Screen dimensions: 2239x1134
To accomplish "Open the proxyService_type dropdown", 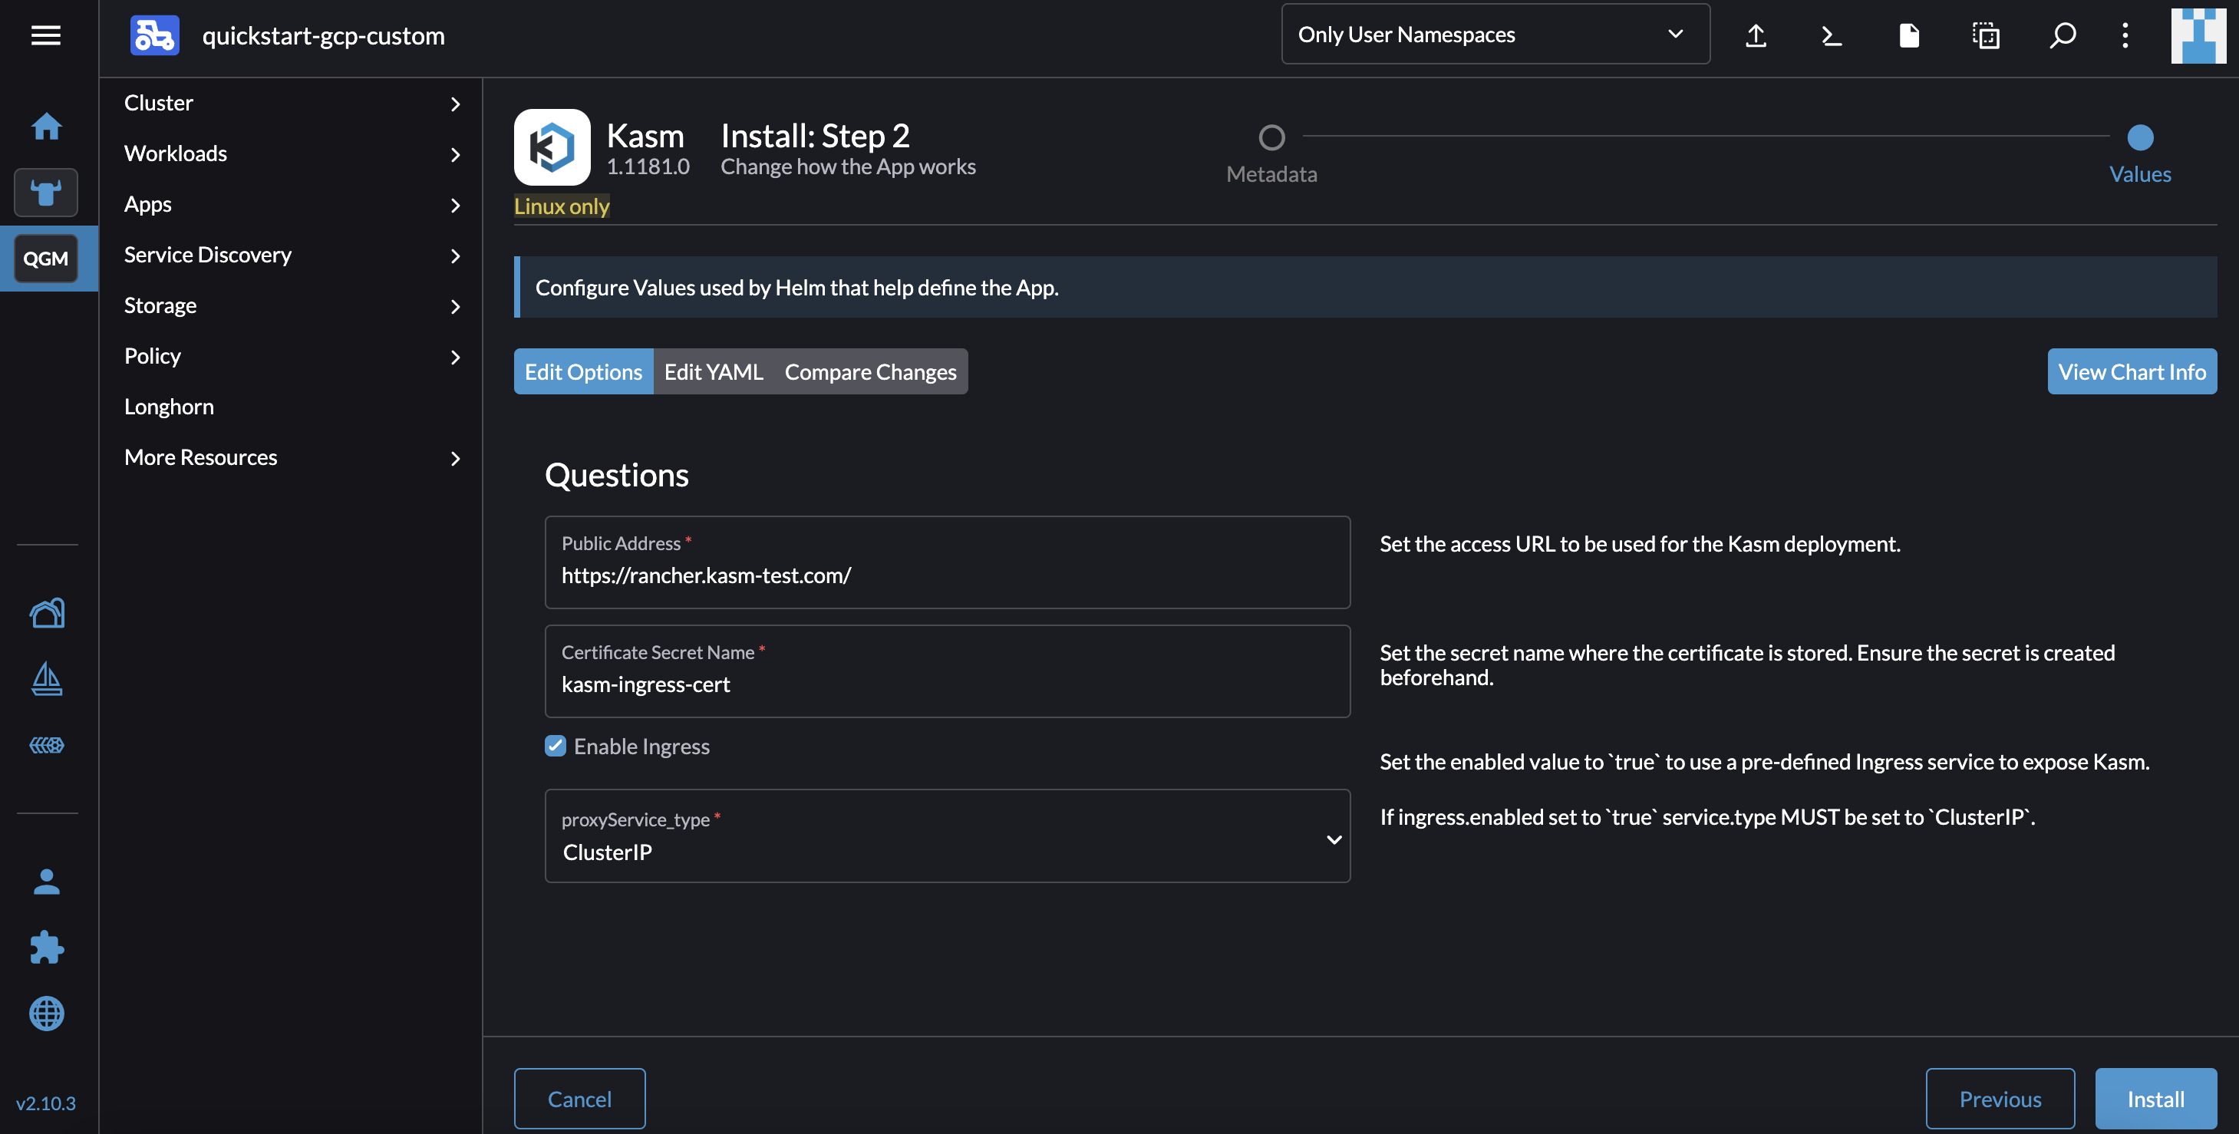I will pyautogui.click(x=948, y=836).
